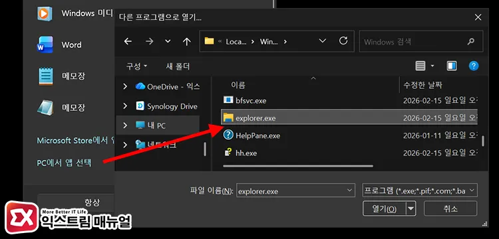Screen dimensions: 499x239
Task: Open the file name history dropdown
Action: [349, 191]
